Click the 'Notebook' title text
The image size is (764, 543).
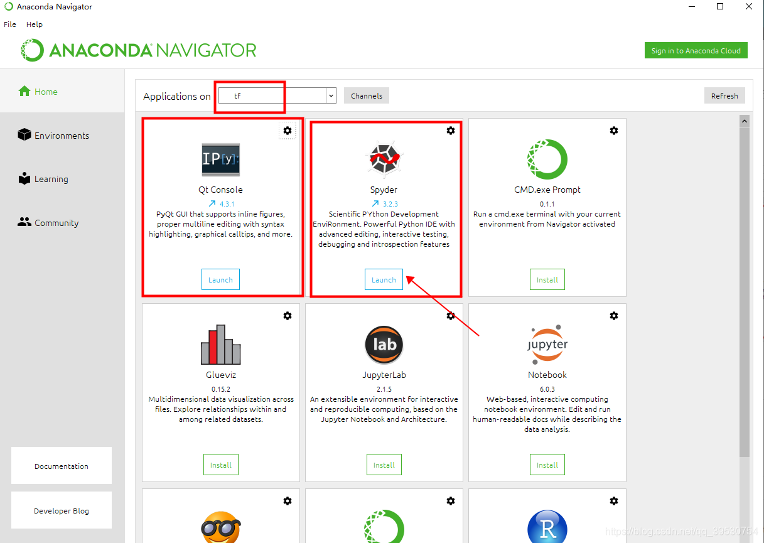(x=547, y=375)
